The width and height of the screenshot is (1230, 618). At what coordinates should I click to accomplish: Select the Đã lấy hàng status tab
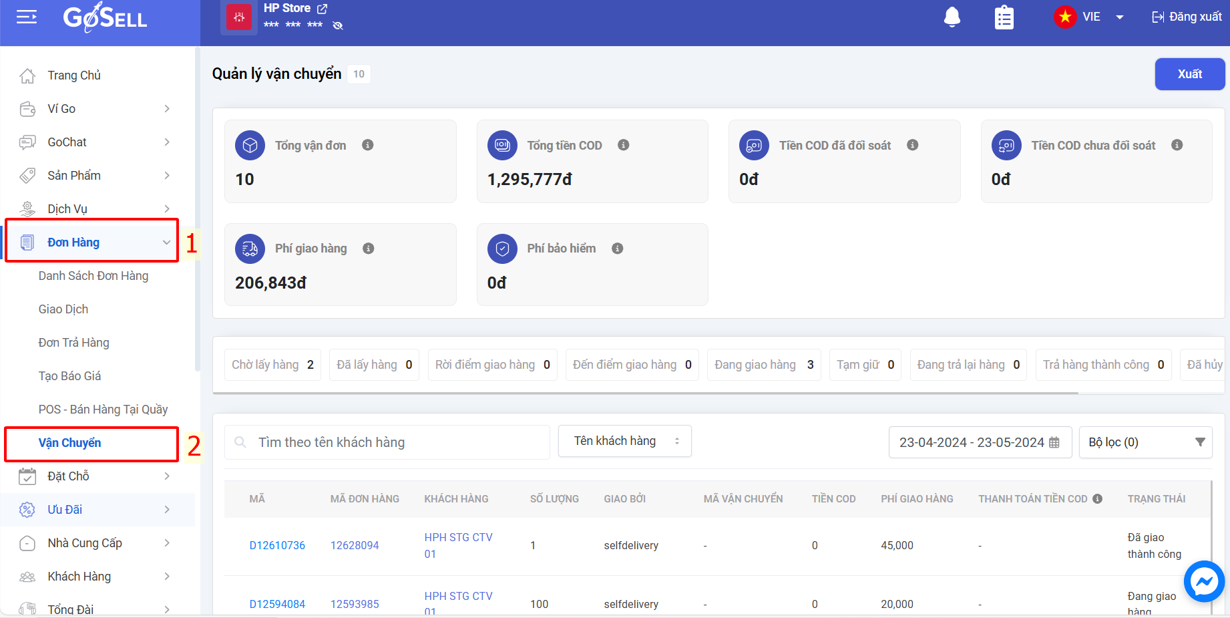(x=374, y=365)
